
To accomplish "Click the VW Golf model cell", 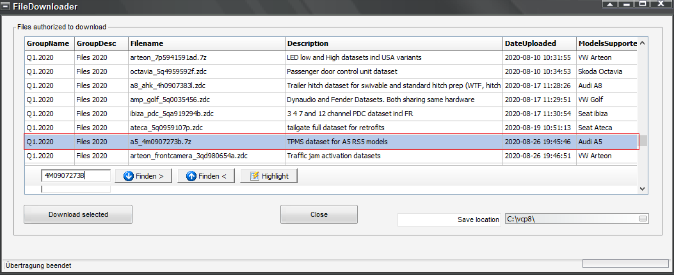I will tap(607, 100).
